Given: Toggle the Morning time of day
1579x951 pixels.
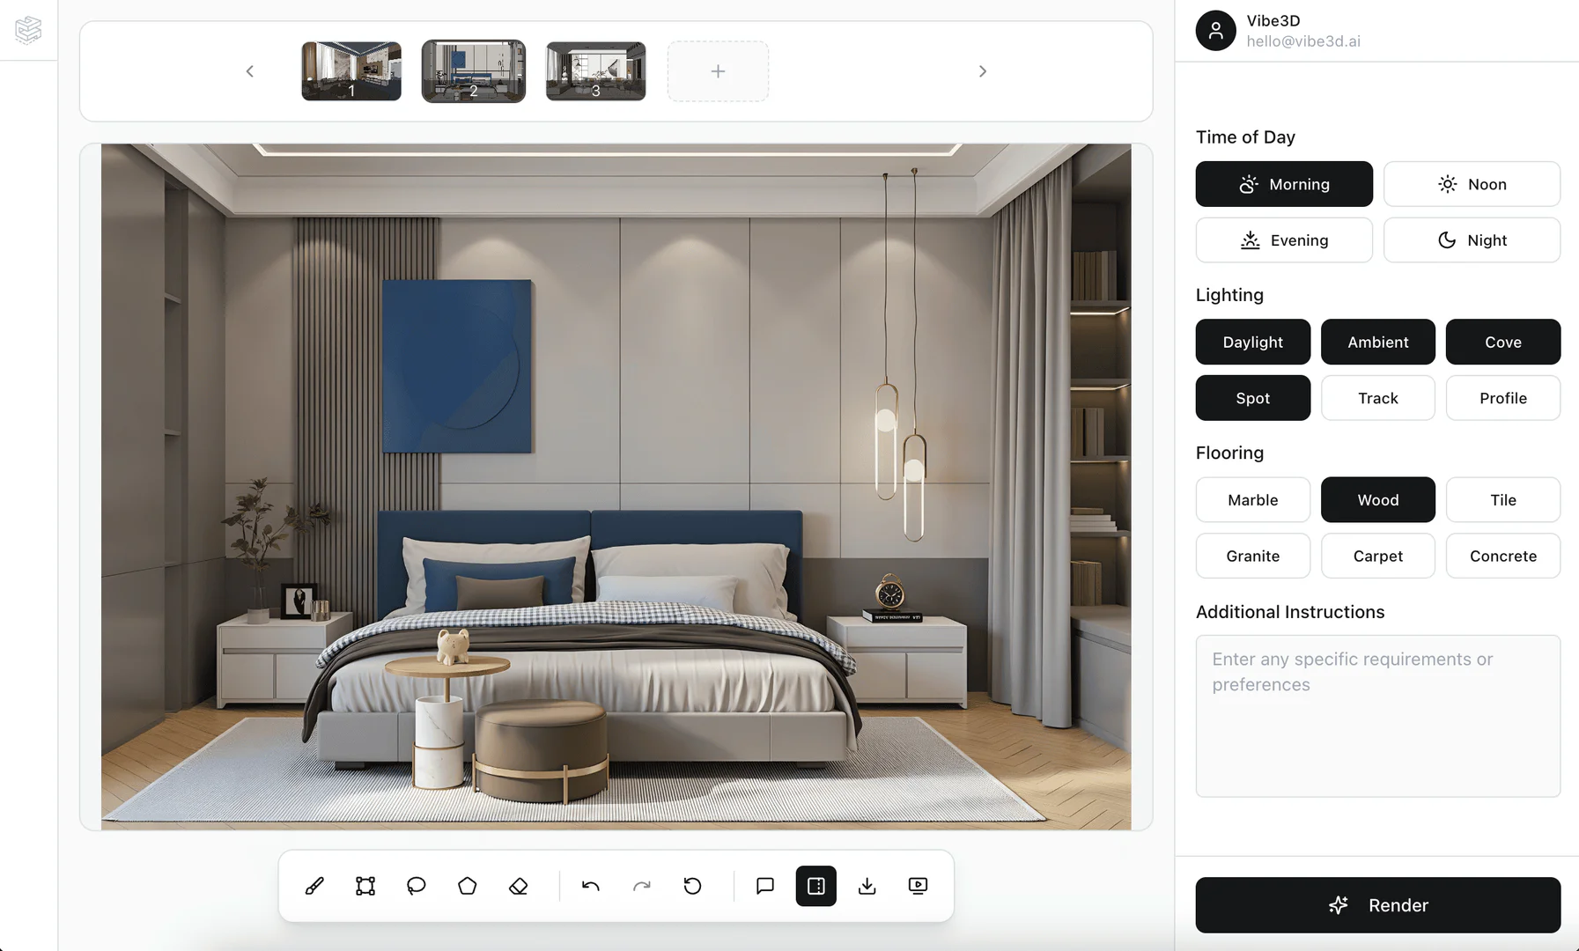Looking at the screenshot, I should click(x=1283, y=184).
